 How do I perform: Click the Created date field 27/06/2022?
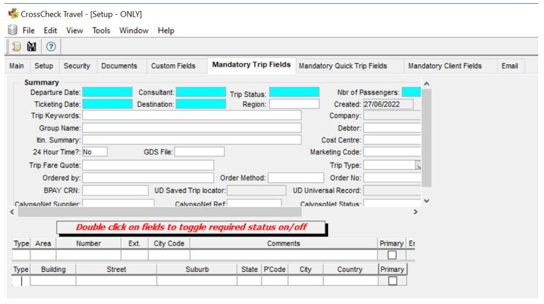388,105
